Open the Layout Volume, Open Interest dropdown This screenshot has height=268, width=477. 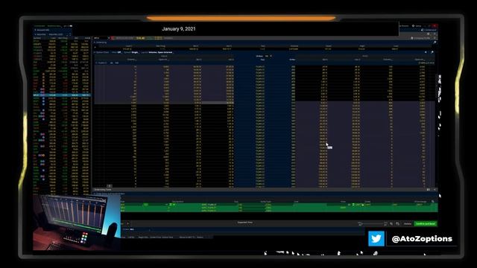(157, 52)
